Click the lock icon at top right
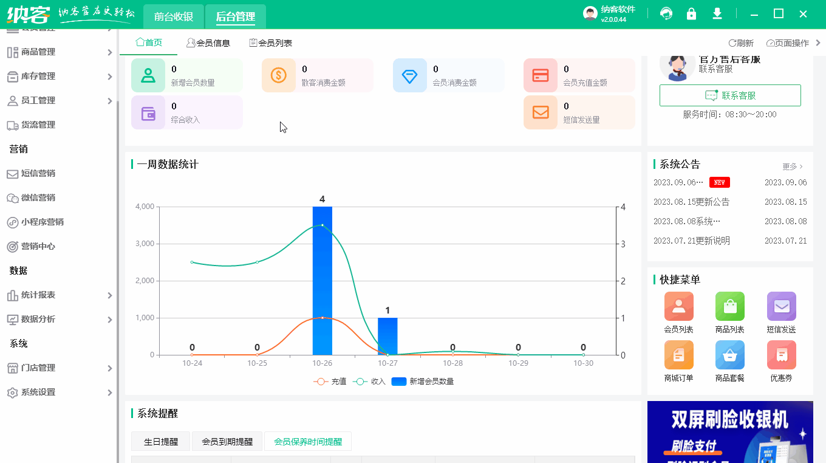Viewport: 826px width, 463px height. coord(691,12)
